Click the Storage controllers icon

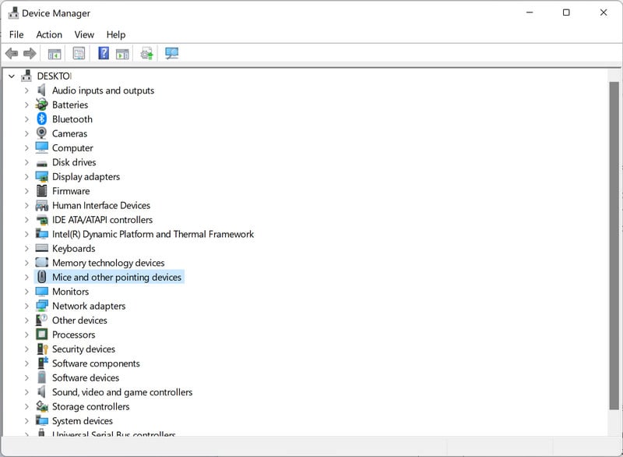42,406
